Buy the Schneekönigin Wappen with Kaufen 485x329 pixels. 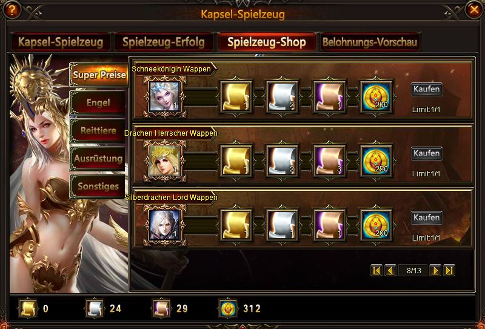(x=427, y=89)
